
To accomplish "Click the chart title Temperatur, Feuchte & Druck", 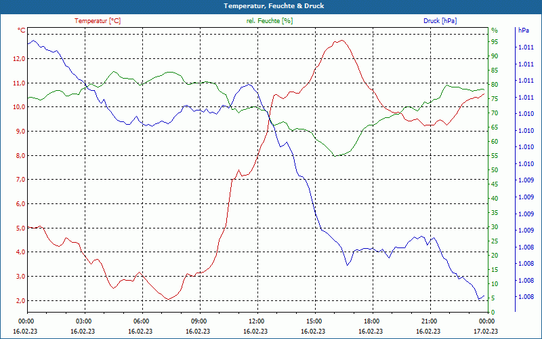I will click(x=274, y=6).
